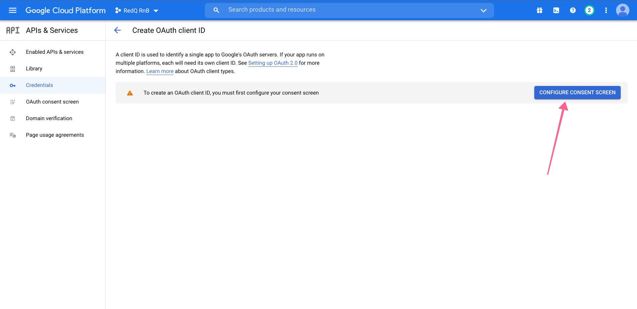637x309 pixels.
Task: Click the CONFIGURE CONSENT SCREEN button
Action: (577, 93)
